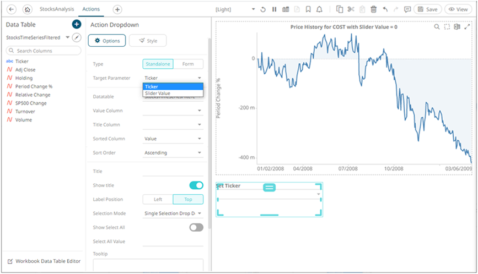The width and height of the screenshot is (478, 274).
Task: Select Form as the Type
Action: click(x=188, y=64)
